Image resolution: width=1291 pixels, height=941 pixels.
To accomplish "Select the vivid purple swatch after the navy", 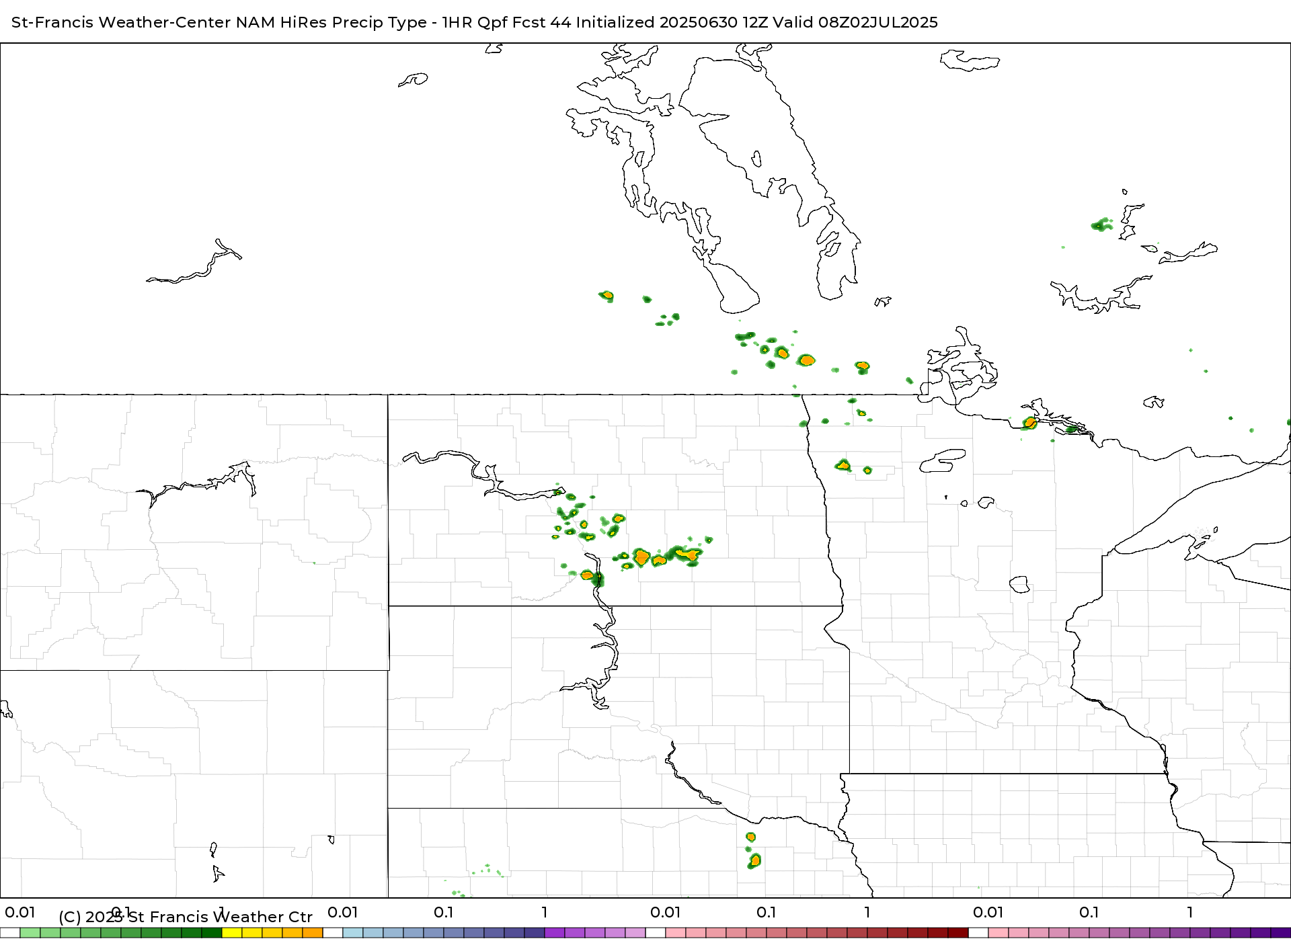I will click(555, 933).
